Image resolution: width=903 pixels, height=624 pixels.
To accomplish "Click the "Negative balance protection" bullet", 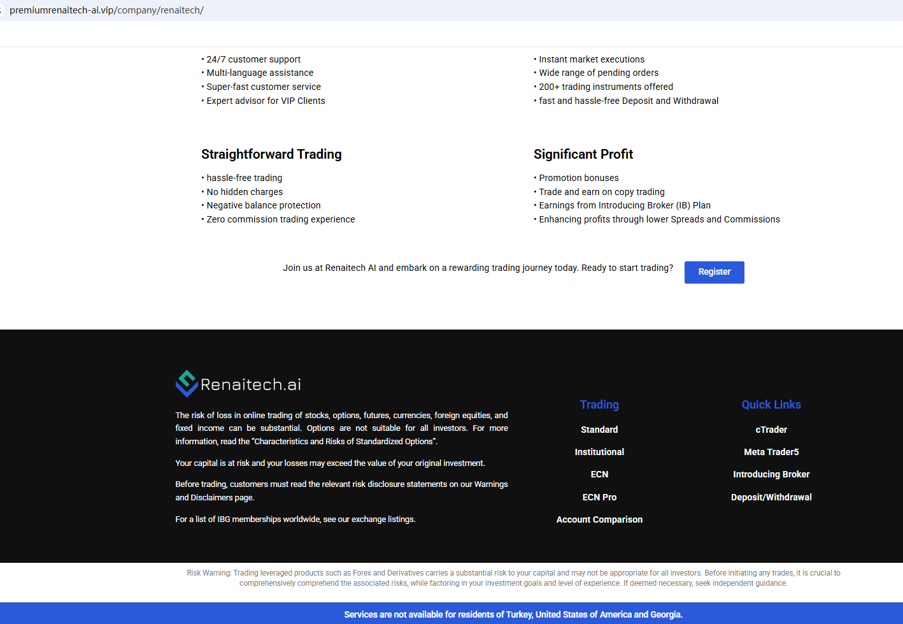I will tap(261, 205).
